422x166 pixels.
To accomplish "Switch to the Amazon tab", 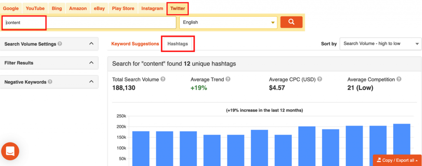I will tap(78, 8).
